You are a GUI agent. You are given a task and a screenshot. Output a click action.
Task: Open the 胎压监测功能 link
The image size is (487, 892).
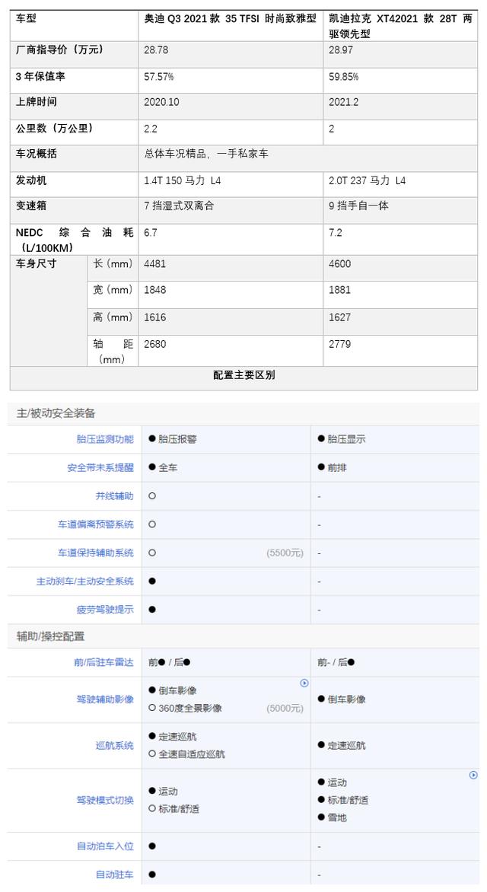[105, 439]
